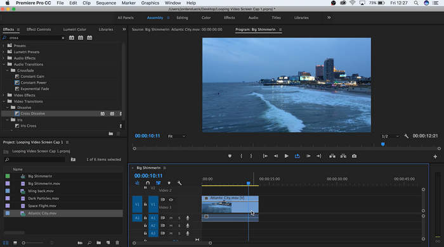Toggle sync lock on Video 1 track
444x247 pixels.
pyautogui.click(x=163, y=199)
